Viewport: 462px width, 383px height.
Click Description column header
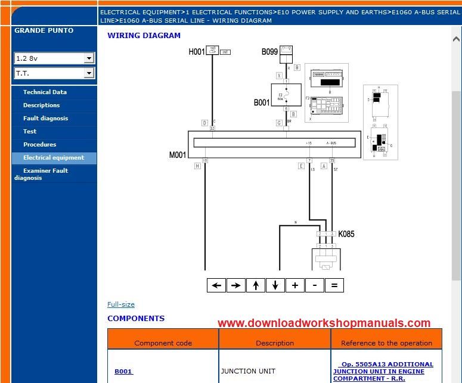point(275,340)
